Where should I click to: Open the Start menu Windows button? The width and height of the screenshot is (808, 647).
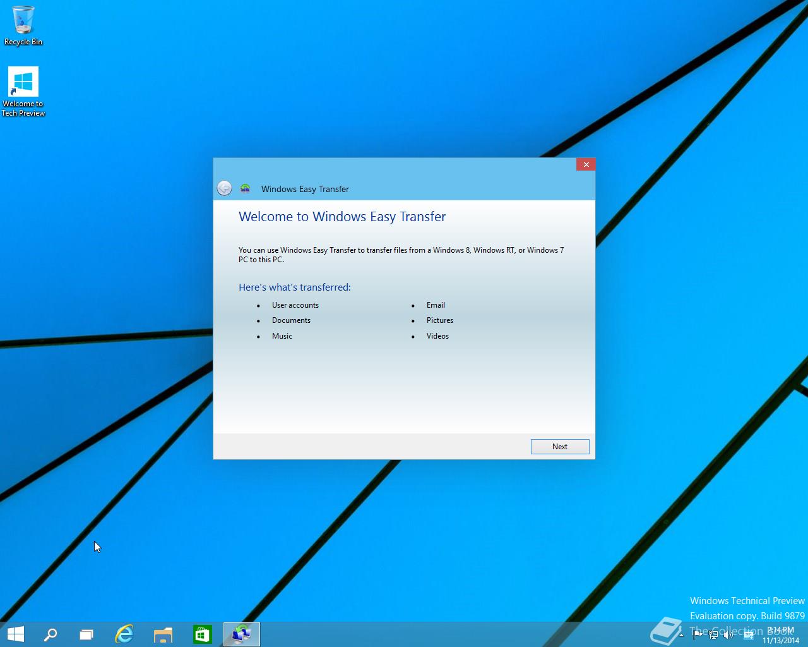point(15,634)
